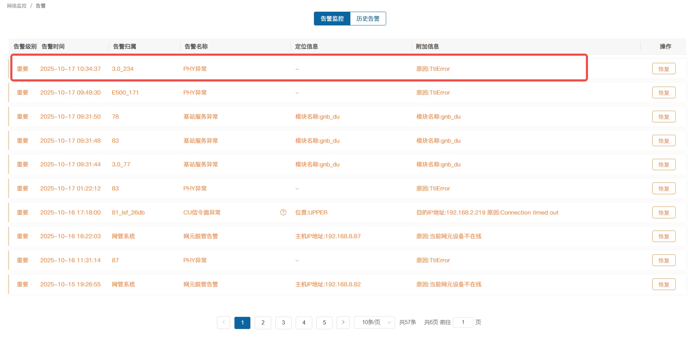This screenshot has width=698, height=342.
Task: Switch to 历史告警 tab
Action: point(368,19)
